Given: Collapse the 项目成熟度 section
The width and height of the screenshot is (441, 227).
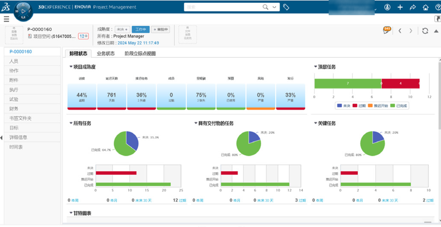Looking at the screenshot, I should (71, 67).
